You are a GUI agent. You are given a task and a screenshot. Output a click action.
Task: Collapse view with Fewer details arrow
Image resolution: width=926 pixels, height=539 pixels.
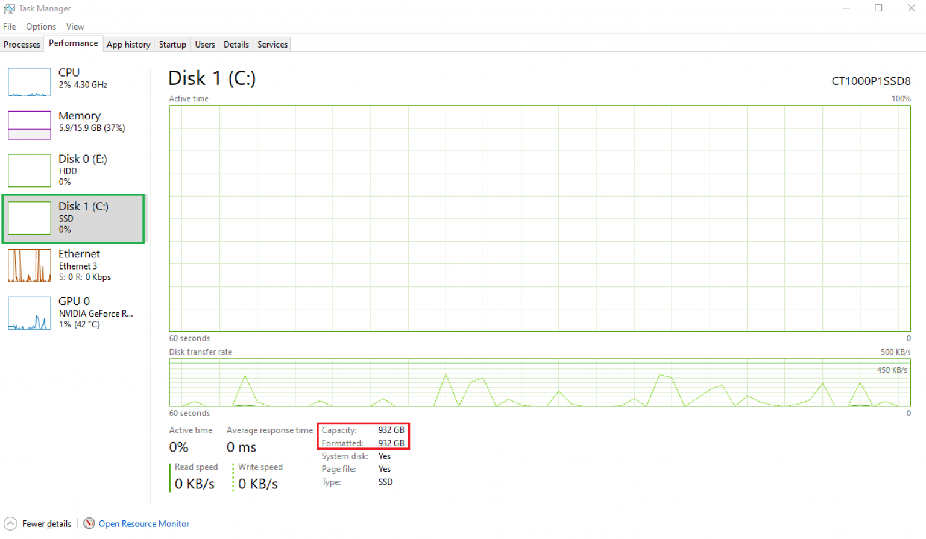click(10, 523)
